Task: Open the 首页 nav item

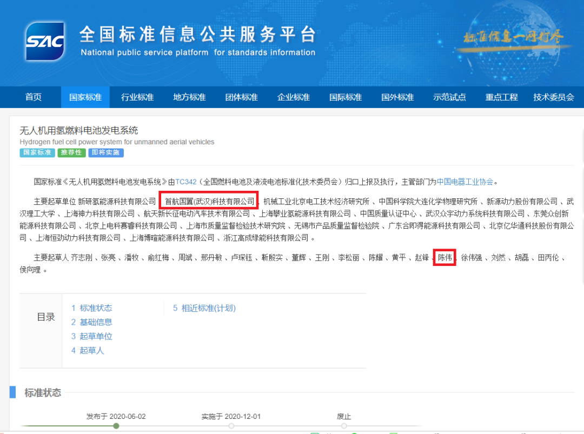Action: click(x=34, y=97)
